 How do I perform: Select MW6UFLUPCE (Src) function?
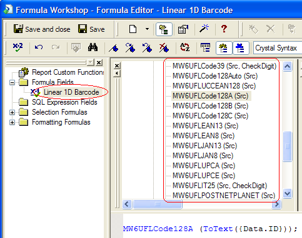point(204,176)
